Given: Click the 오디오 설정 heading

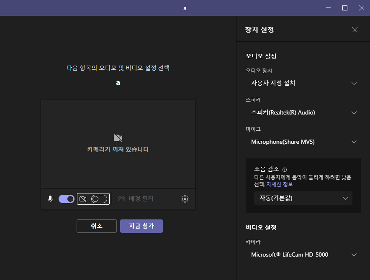Looking at the screenshot, I should [x=261, y=56].
